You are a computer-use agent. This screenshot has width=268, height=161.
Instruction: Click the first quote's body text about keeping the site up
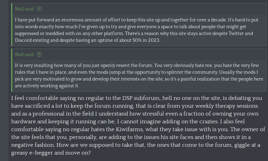click(x=137, y=30)
